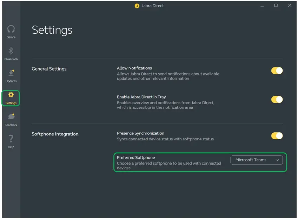Click the Softphone Integration section heading
The width and height of the screenshot is (298, 220).
coord(55,134)
